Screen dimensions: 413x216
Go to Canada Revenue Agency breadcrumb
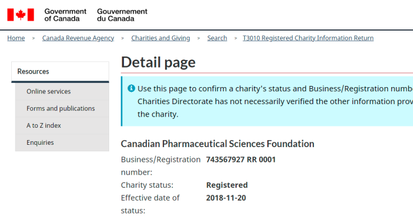coord(78,38)
